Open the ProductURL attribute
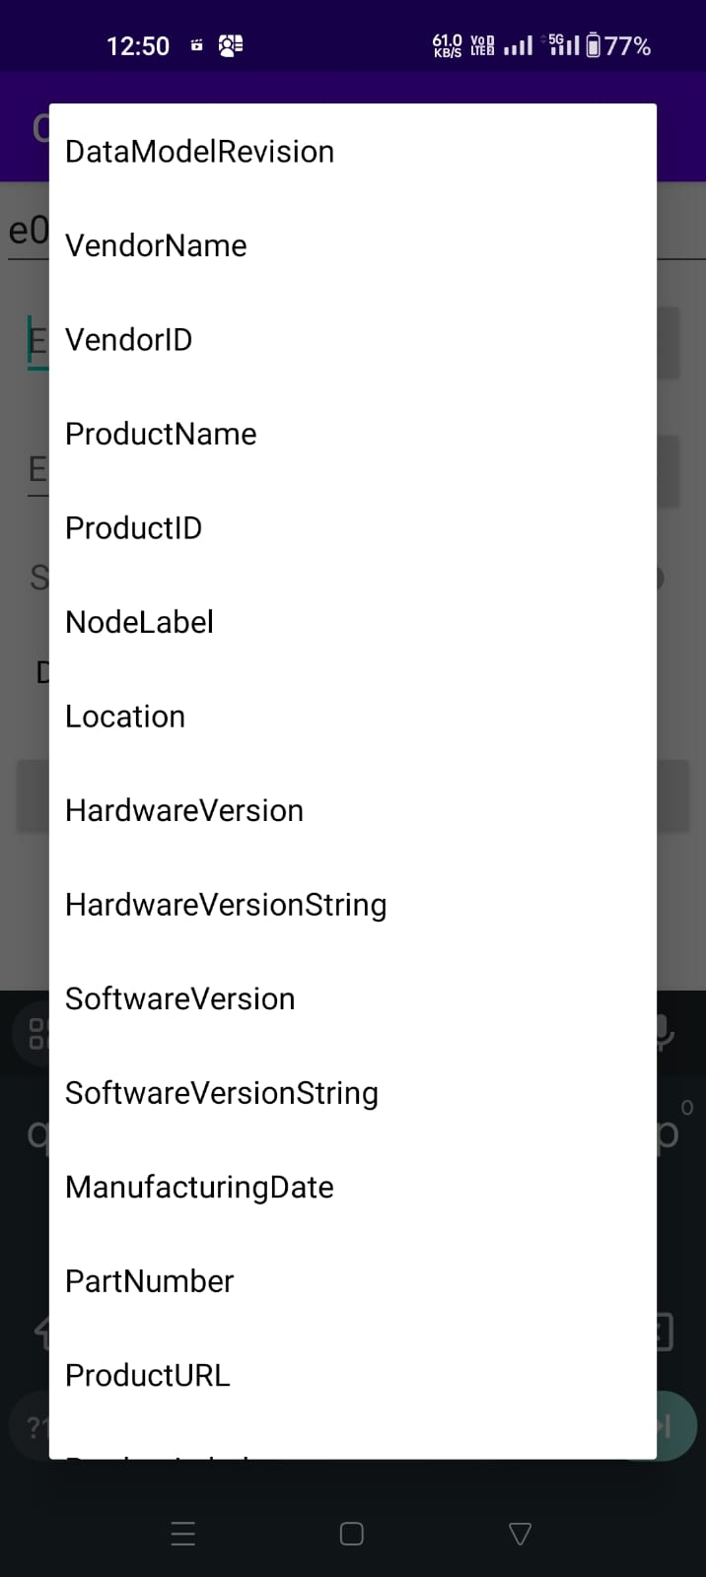706x1577 pixels. coord(147,1375)
